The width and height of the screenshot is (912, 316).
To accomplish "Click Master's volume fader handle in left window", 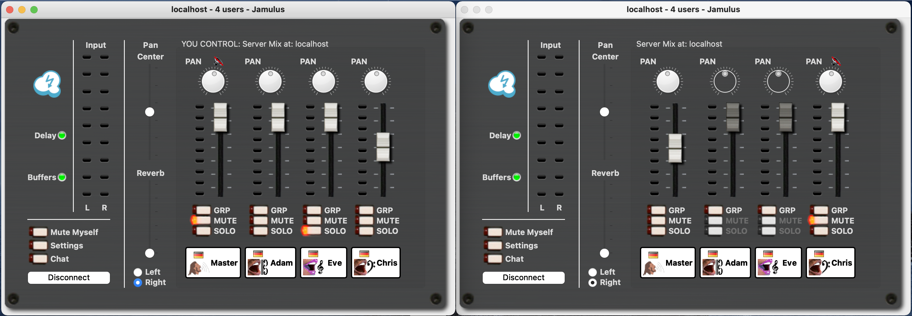I will (x=220, y=118).
